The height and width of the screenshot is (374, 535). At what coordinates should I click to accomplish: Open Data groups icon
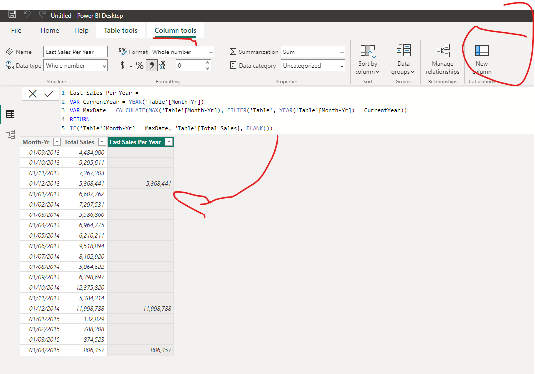tap(403, 51)
